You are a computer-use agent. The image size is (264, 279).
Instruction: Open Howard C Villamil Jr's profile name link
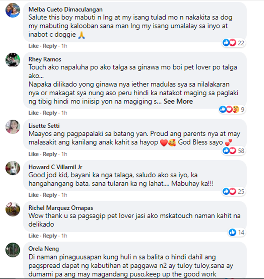click(55, 167)
